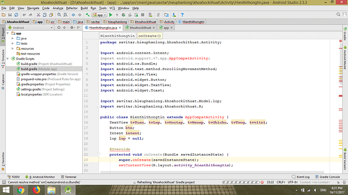This screenshot has width=348, height=195.
Task: Click the Debug app bug icon
Action: click(124, 15)
